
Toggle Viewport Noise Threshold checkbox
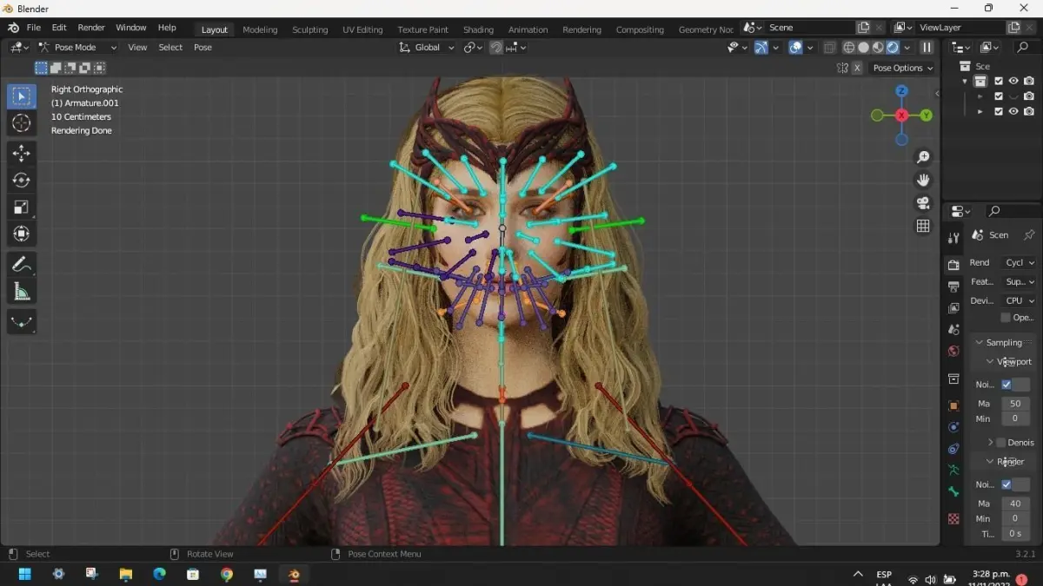[1006, 385]
